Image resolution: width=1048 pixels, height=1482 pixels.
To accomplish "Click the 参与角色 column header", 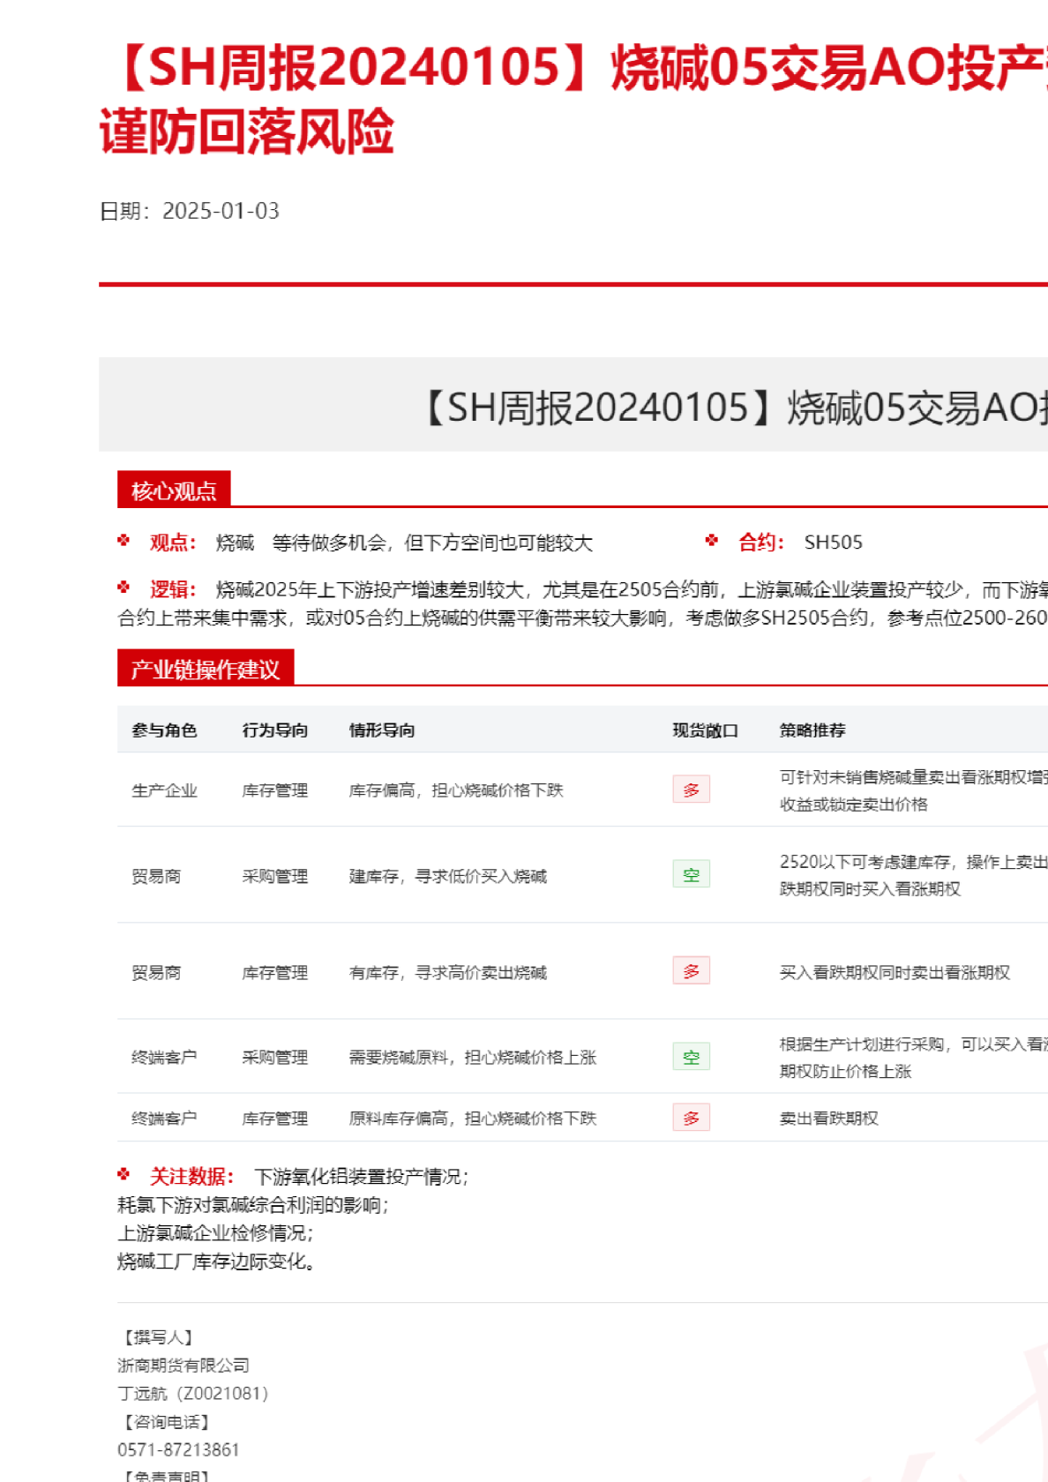I will 164,730.
